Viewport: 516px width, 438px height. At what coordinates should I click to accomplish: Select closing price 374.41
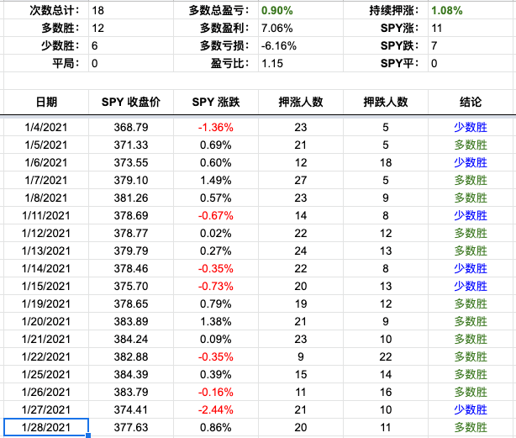(131, 409)
